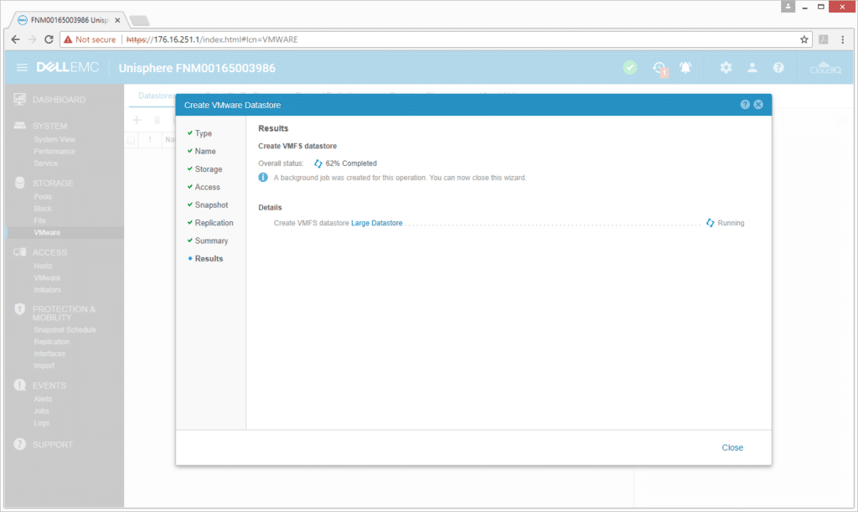Click the System sidebar icon
Image resolution: width=858 pixels, height=512 pixels.
tap(20, 125)
